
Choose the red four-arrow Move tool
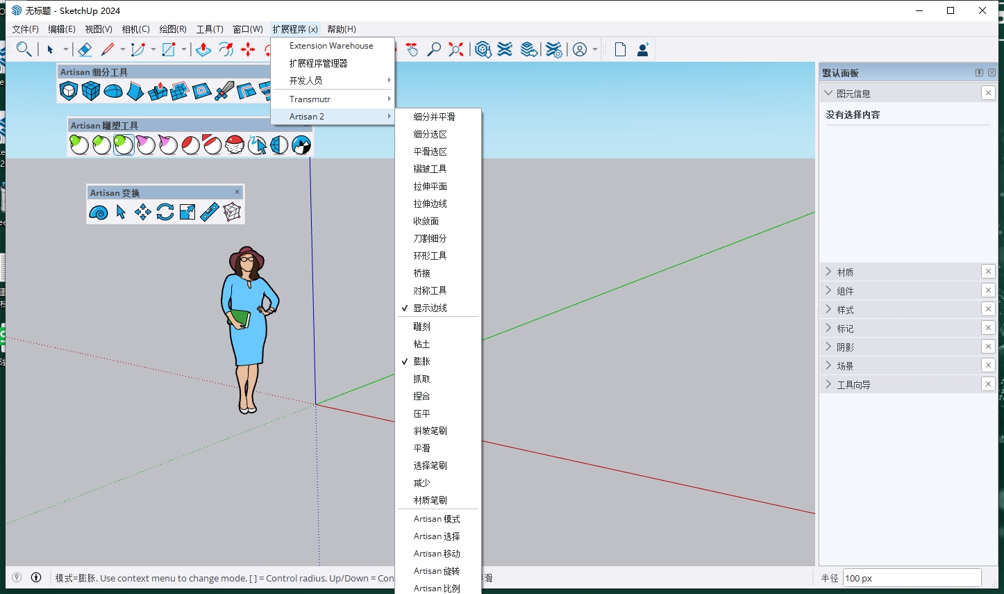(x=248, y=49)
